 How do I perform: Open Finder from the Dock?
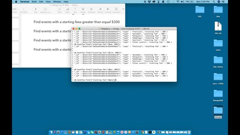(x=51, y=132)
